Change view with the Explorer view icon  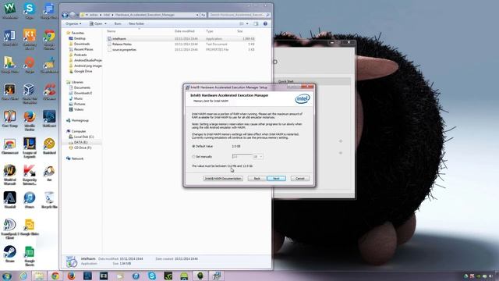[242, 24]
